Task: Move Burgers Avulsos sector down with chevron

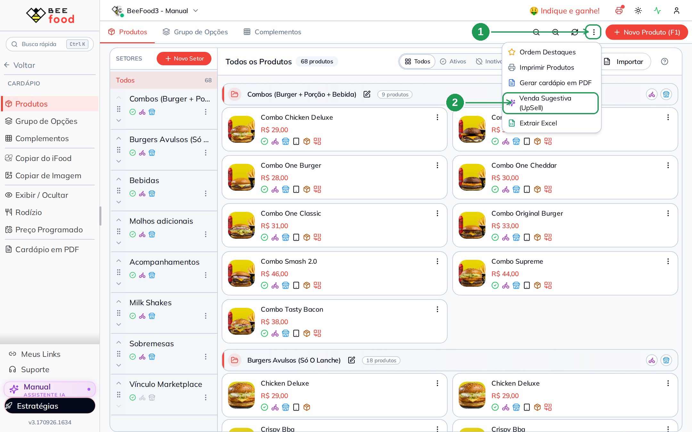Action: (x=119, y=161)
